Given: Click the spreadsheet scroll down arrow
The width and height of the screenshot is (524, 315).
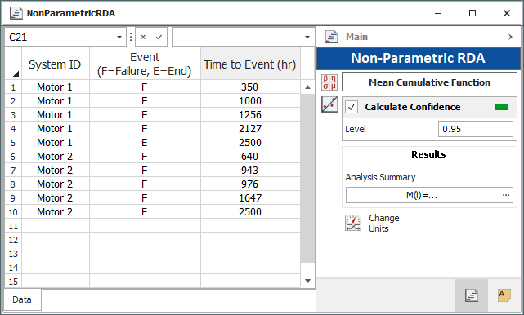Looking at the screenshot, I should [308, 281].
